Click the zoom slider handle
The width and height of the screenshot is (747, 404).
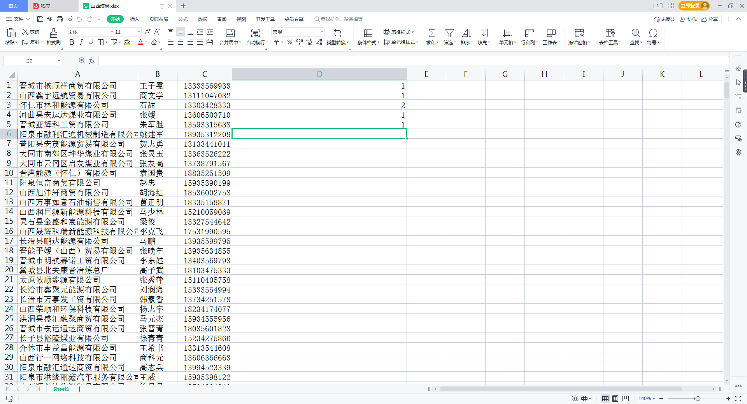pos(698,399)
